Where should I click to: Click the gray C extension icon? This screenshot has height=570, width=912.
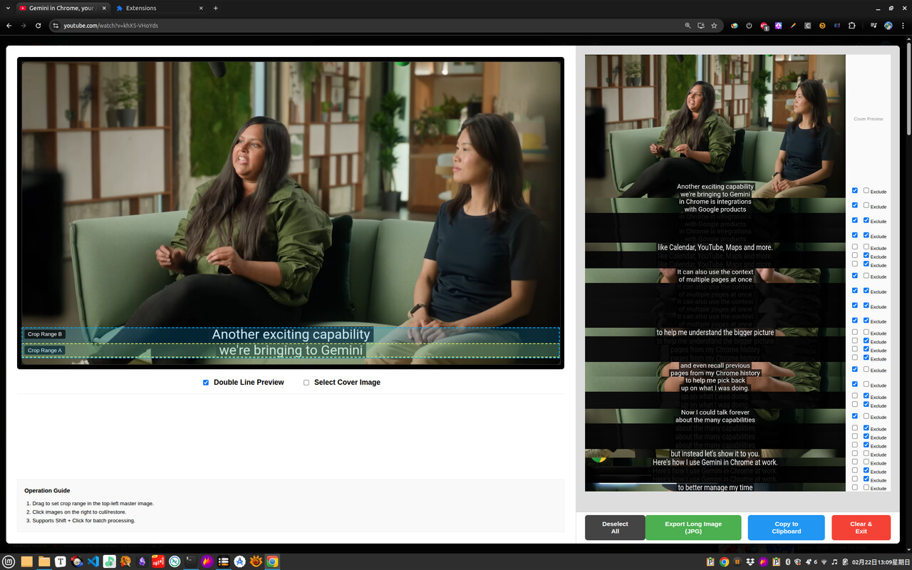807,26
